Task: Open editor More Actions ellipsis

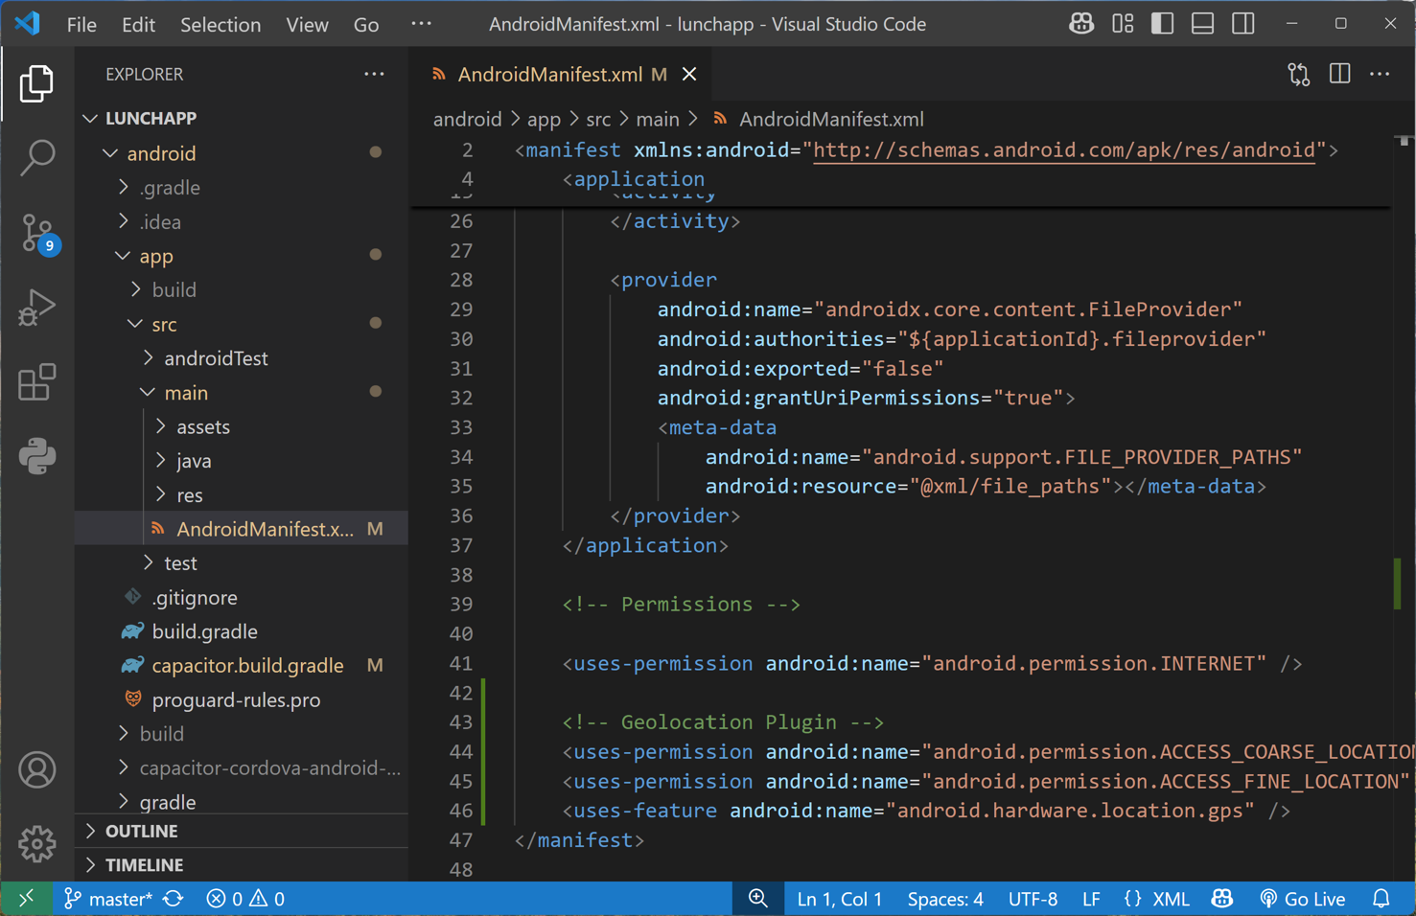Action: (x=1380, y=74)
